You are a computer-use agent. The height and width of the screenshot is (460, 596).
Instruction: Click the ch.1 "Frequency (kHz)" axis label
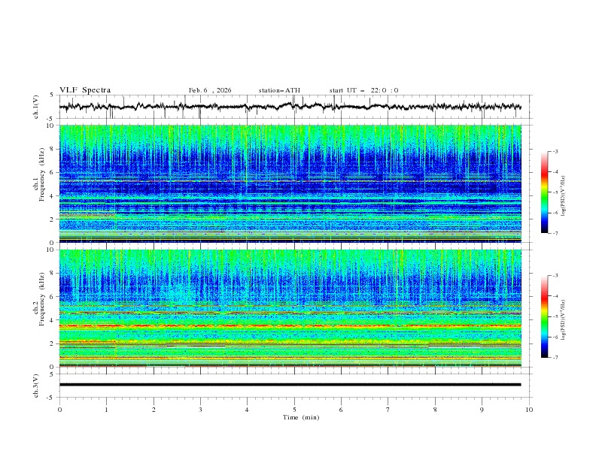tap(41, 174)
